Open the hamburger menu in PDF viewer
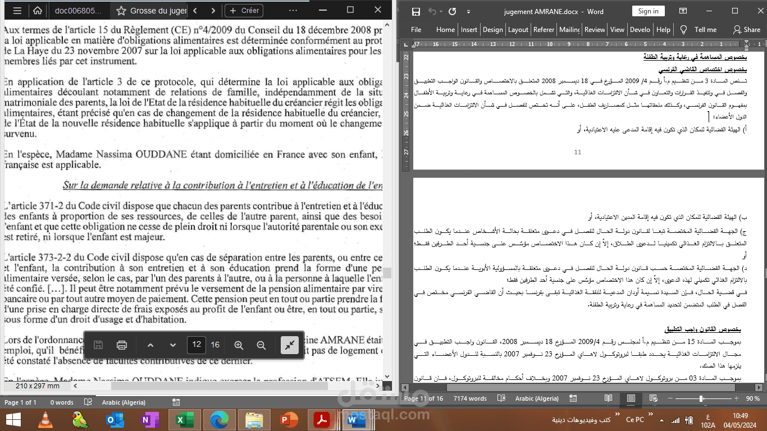This screenshot has height=431, width=767. (16, 11)
